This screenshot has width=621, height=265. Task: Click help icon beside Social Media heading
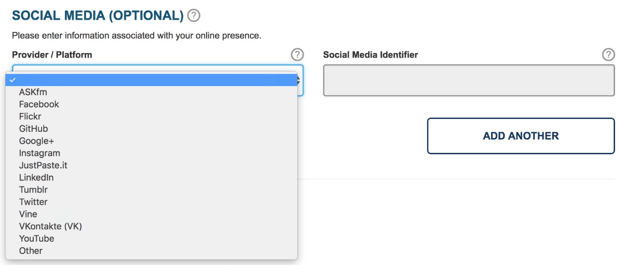click(x=194, y=16)
